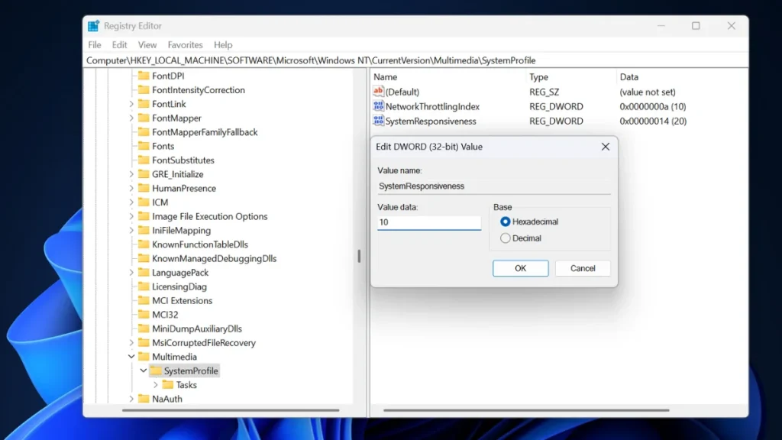The image size is (782, 440).
Task: Click the FontSubstitutes folder icon
Action: pyautogui.click(x=144, y=160)
